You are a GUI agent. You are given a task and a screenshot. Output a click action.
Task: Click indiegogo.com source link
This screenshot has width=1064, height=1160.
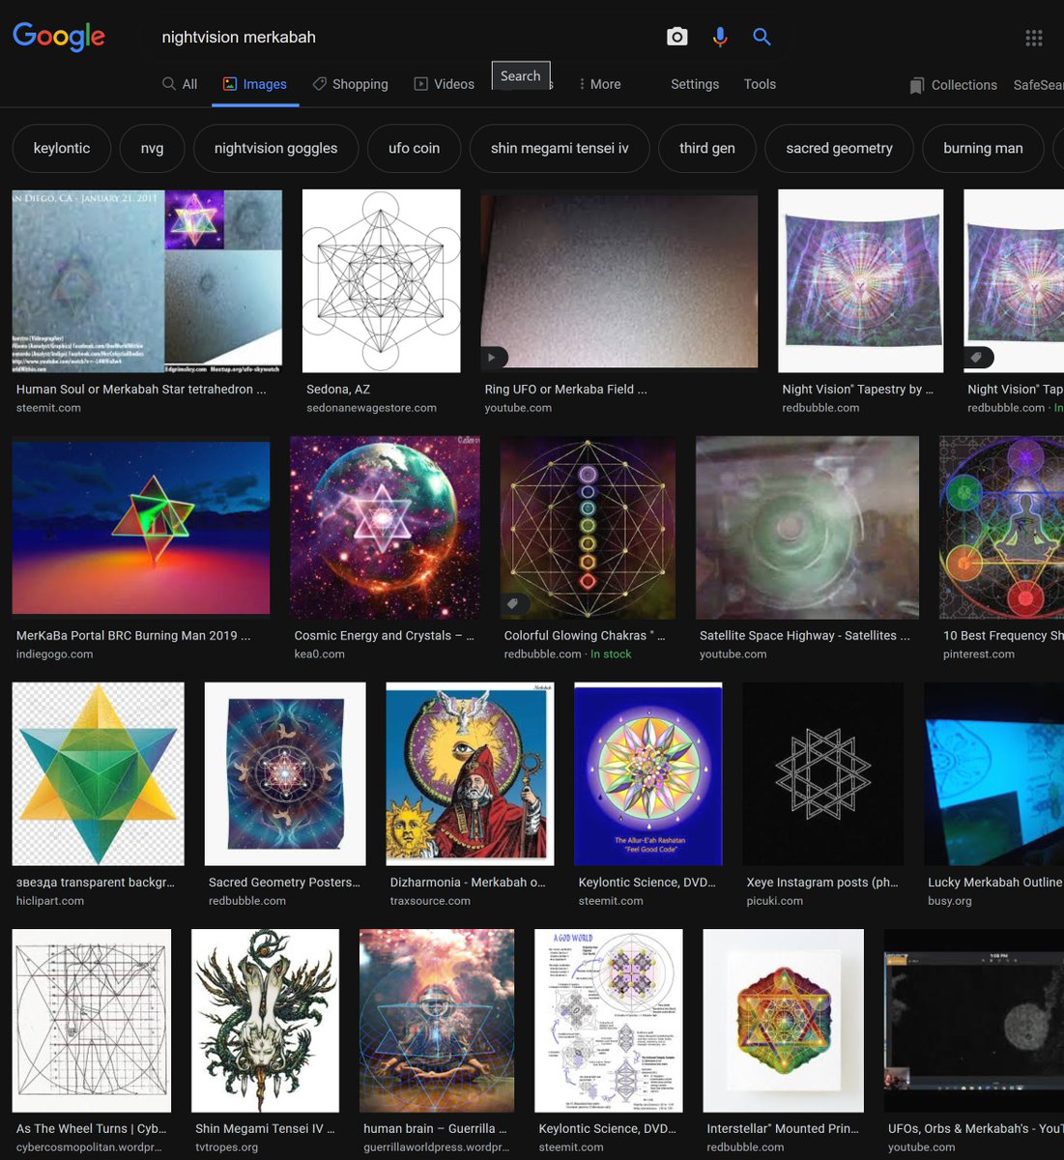coord(54,654)
